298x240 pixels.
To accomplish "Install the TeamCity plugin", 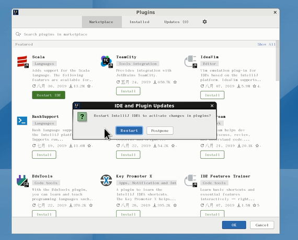I will 128,91.
